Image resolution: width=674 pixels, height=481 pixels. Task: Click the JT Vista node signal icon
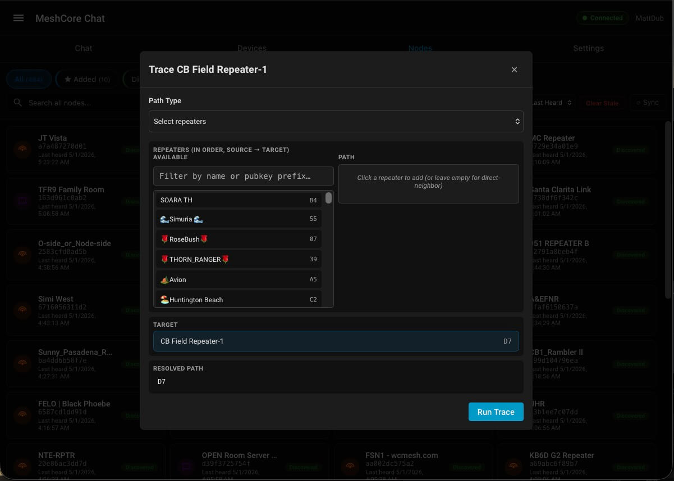22,150
